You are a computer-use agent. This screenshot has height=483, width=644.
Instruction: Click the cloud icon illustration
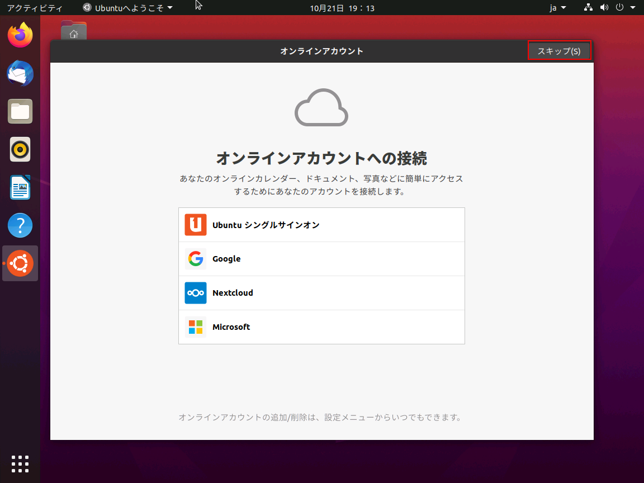click(321, 107)
